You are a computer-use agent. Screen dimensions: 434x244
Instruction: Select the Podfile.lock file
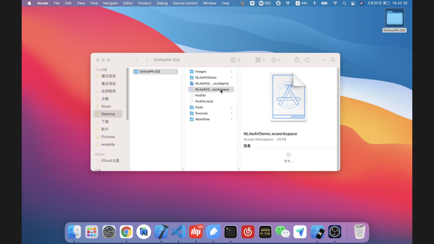coord(211,102)
